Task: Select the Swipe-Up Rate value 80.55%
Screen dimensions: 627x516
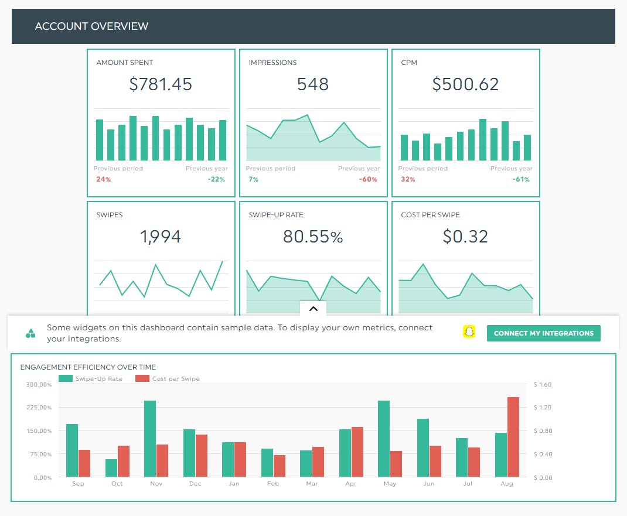Action: 313,237
